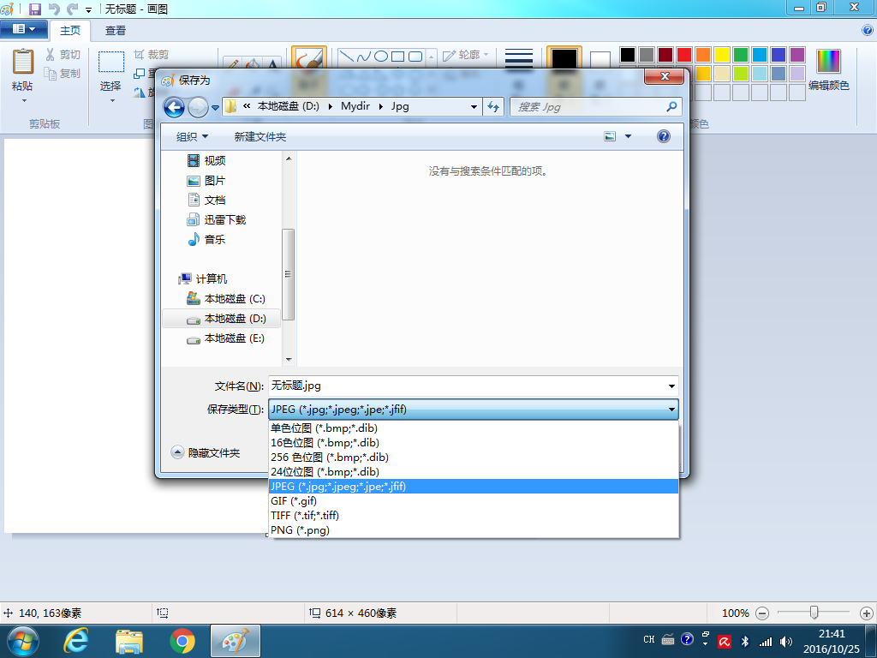Screen dimensions: 877x658
Task: Select white Color 2 swatch
Action: tap(600, 59)
